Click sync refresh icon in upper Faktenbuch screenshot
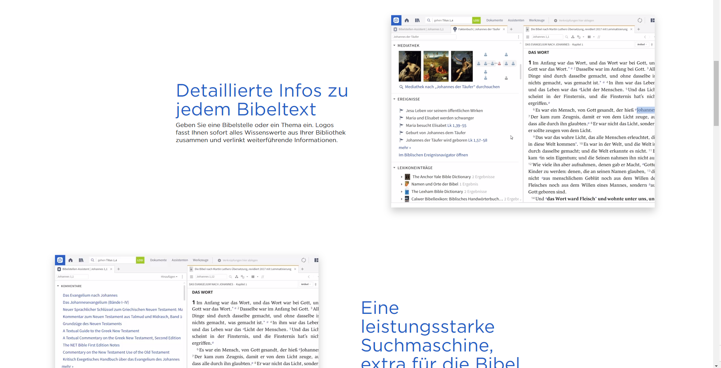 coord(640,20)
